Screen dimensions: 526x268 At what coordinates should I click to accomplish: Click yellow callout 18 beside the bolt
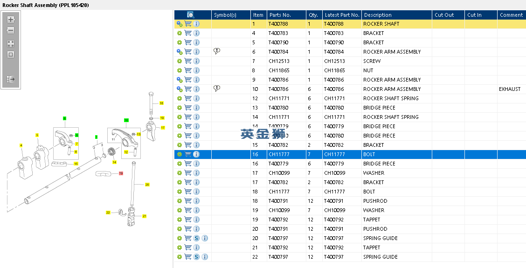[x=161, y=103]
